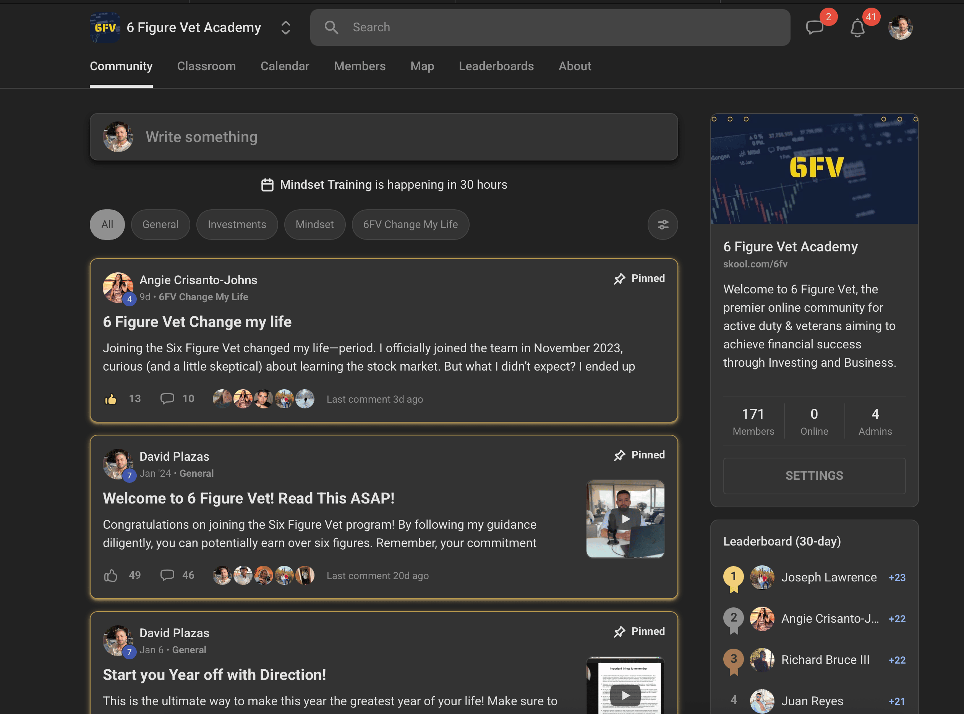Open Start you Year off with Direction post
Viewport: 964px width, 714px height.
point(214,675)
